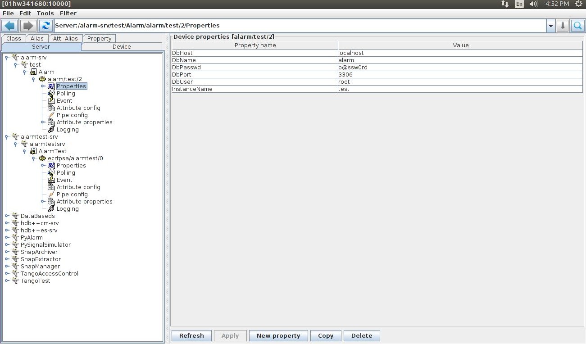Select Logging icon under ecrfpsa/alarmtest/0
The height and width of the screenshot is (344, 586).
pyautogui.click(x=51, y=209)
